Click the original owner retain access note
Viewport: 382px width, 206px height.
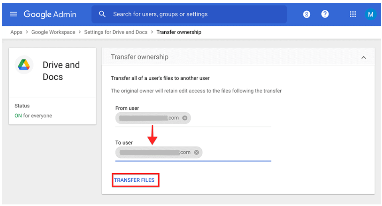click(x=196, y=91)
